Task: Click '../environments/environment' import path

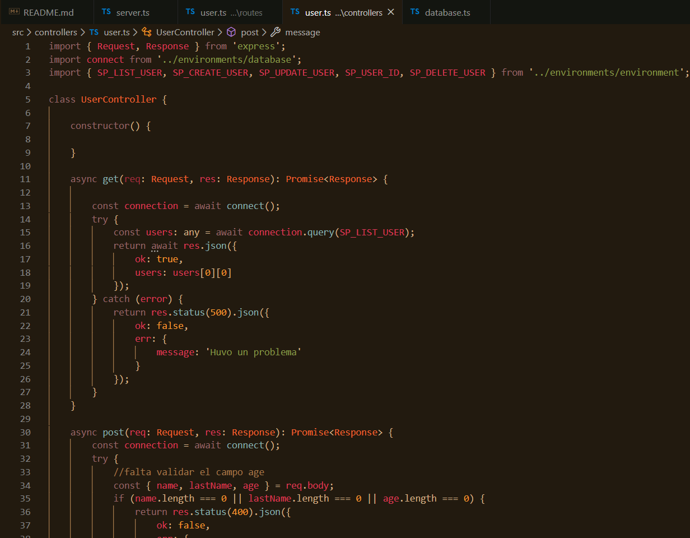Action: (607, 72)
